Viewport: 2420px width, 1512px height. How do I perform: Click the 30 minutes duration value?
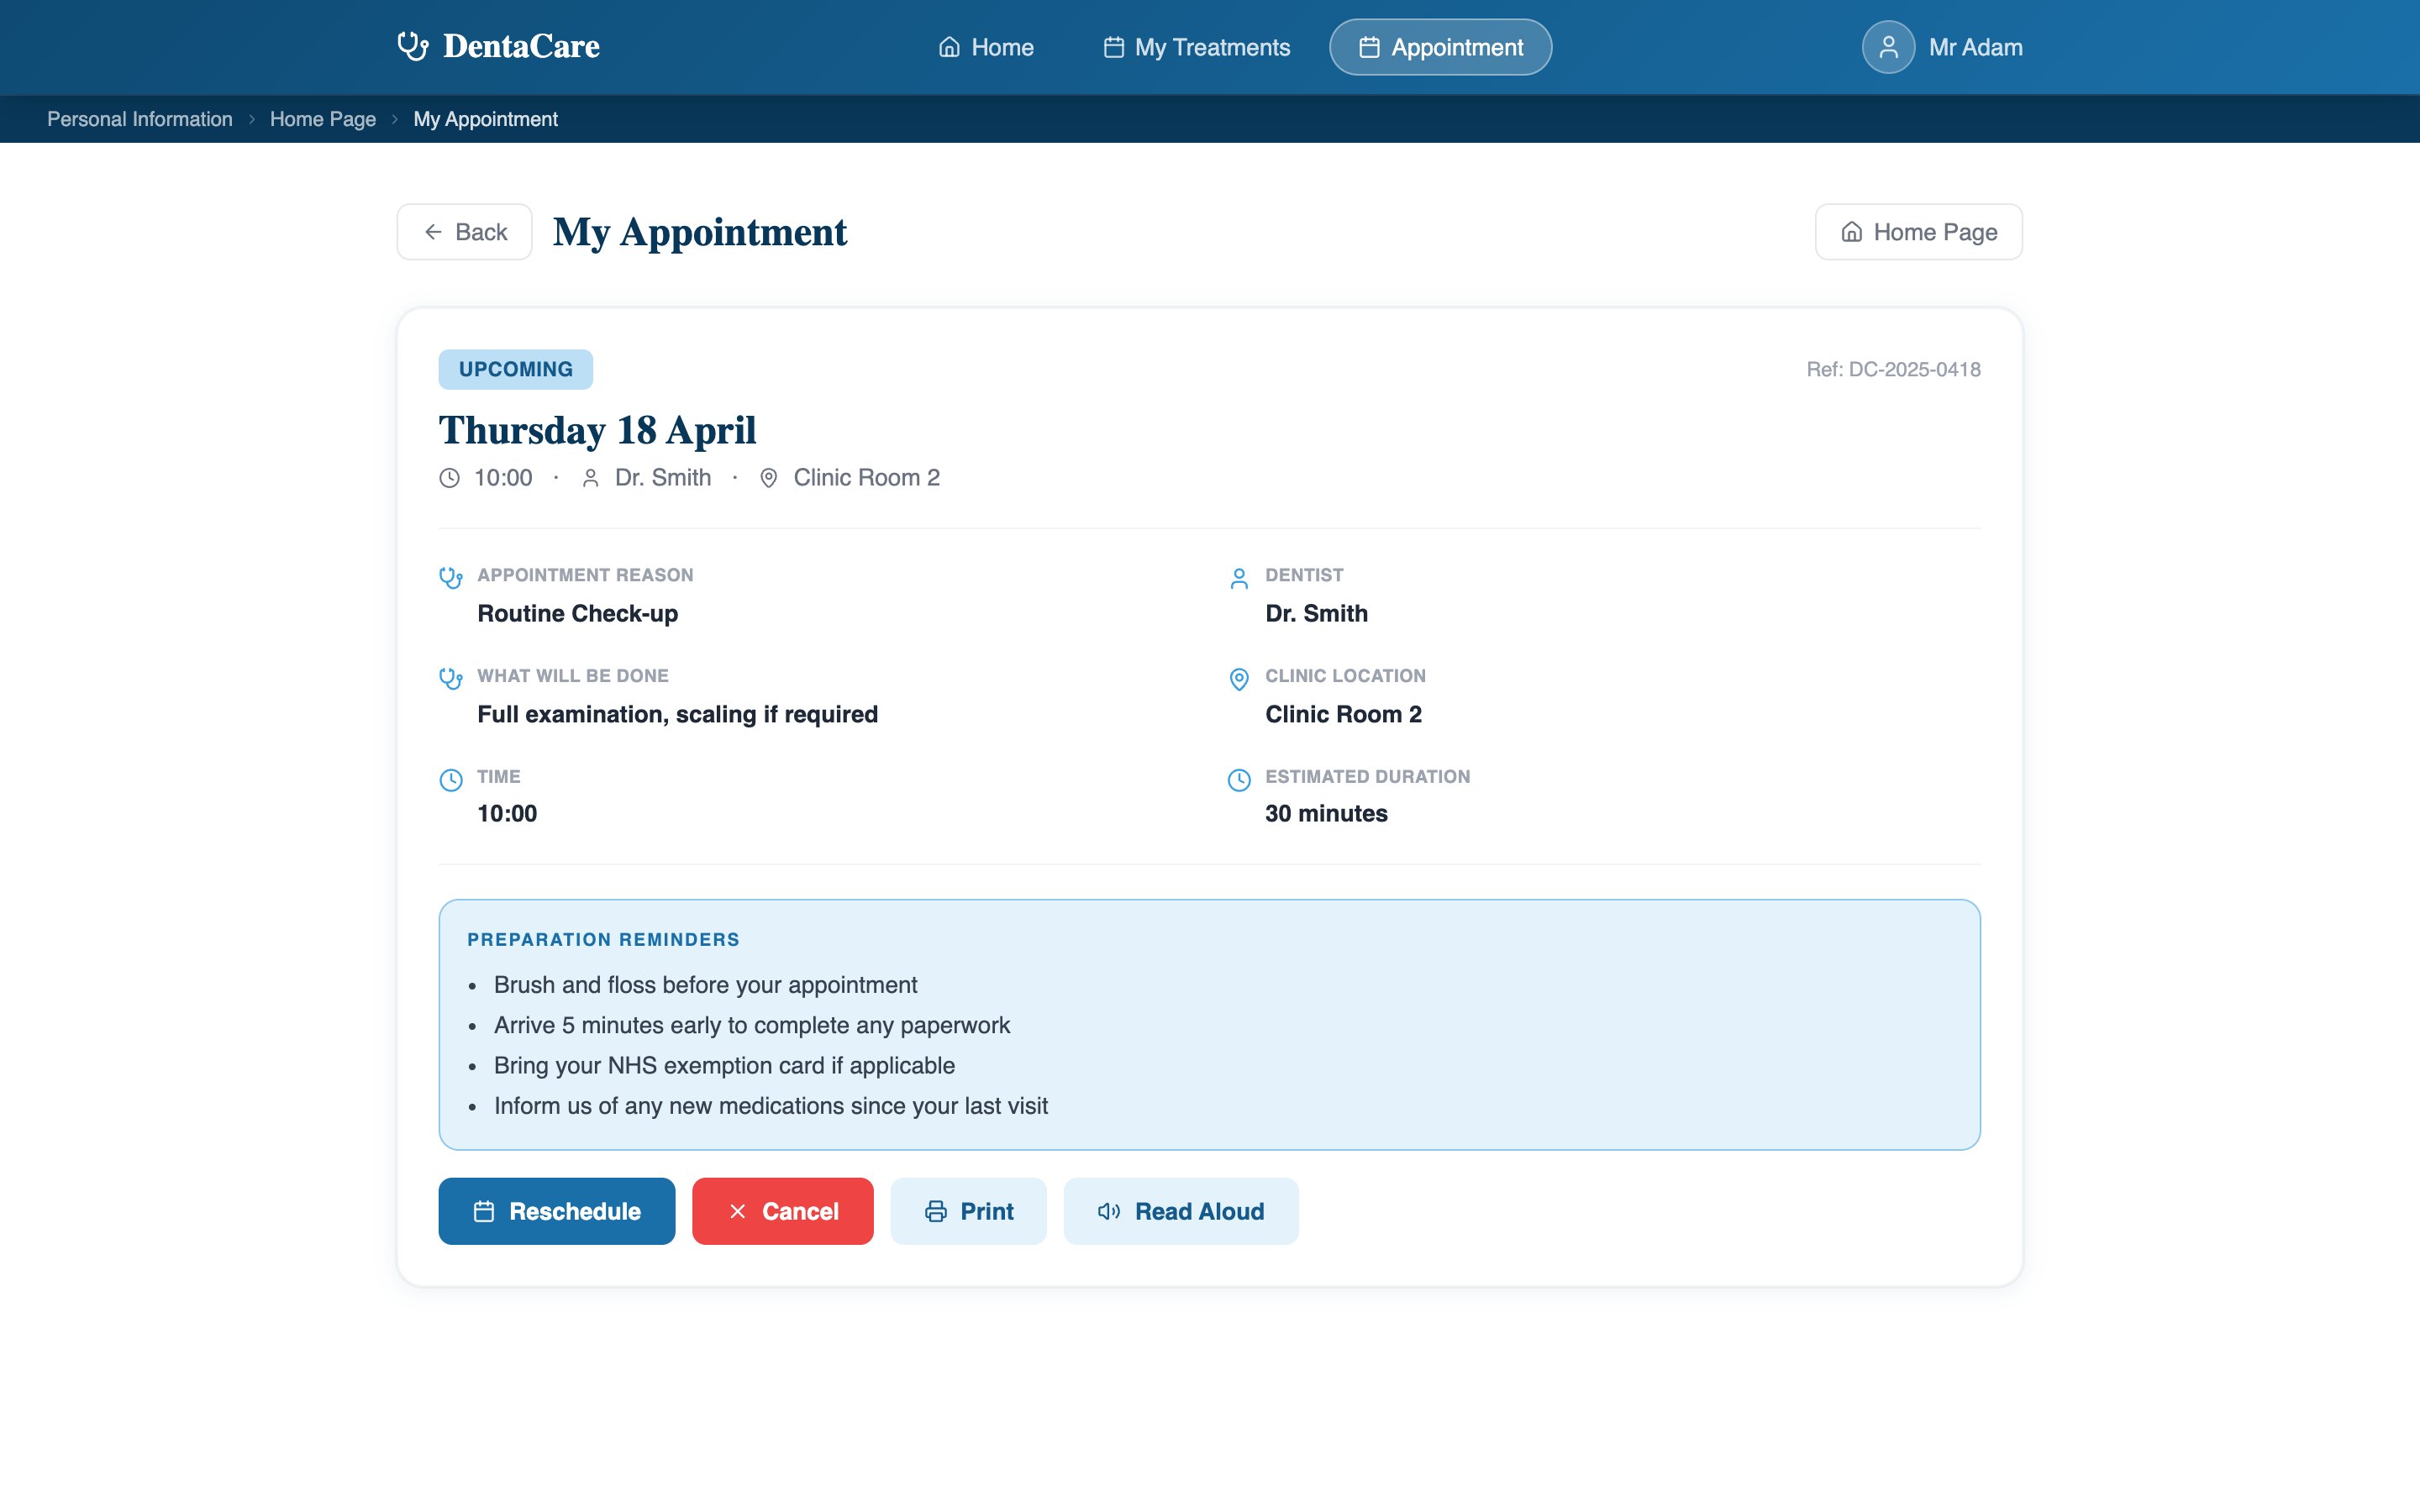click(1326, 813)
